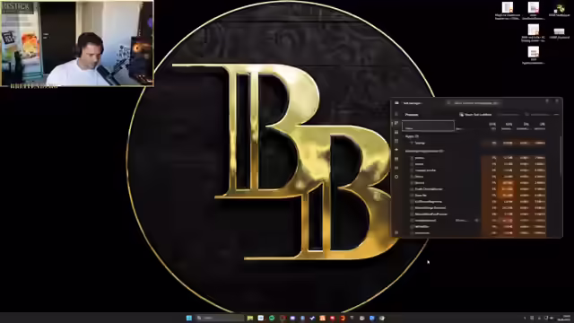The height and width of the screenshot is (323, 574).
Task: Open Startup apps in Task Manager sidebar
Action: point(396,150)
